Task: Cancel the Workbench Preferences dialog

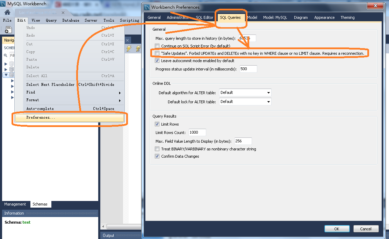Action: click(366, 229)
